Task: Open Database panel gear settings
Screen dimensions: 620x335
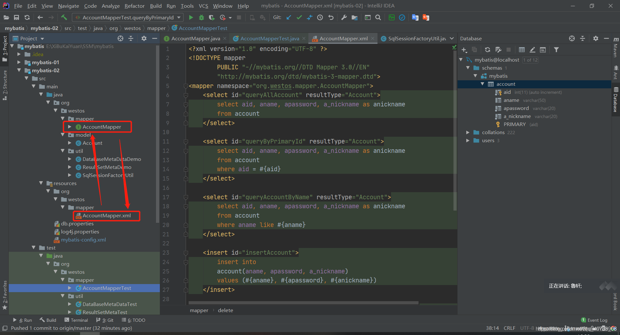Action: 596,38
